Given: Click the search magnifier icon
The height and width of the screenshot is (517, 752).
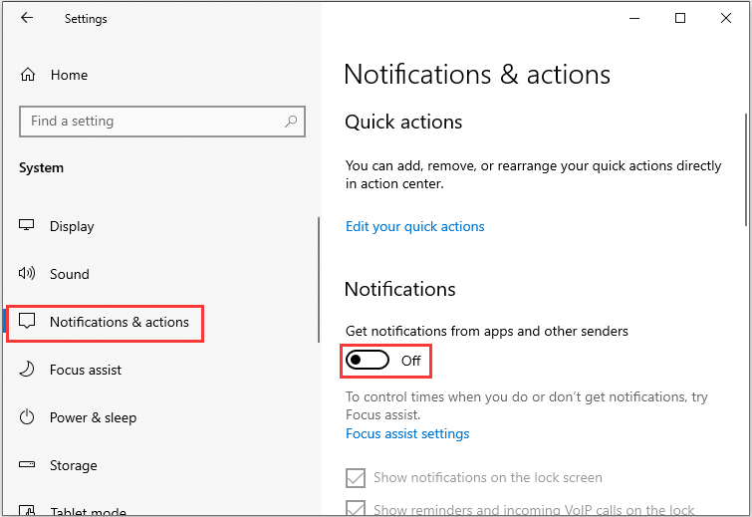Looking at the screenshot, I should (x=291, y=122).
